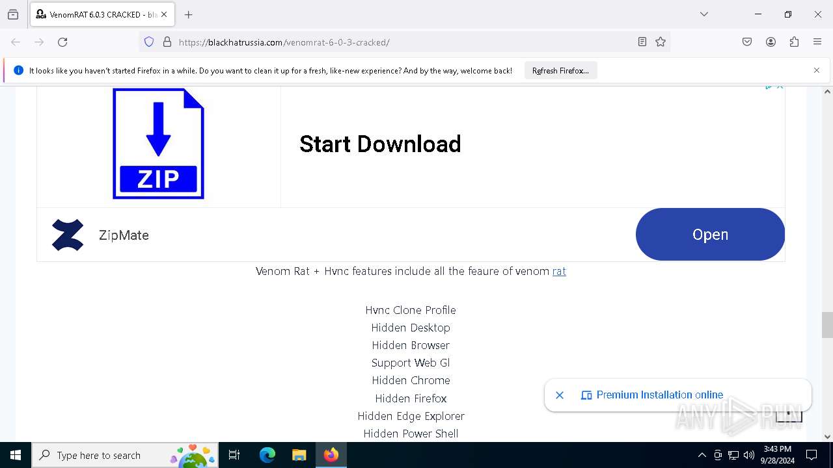This screenshot has height=468, width=833.
Task: Click the 'Hidden Browser' text
Action: [411, 345]
